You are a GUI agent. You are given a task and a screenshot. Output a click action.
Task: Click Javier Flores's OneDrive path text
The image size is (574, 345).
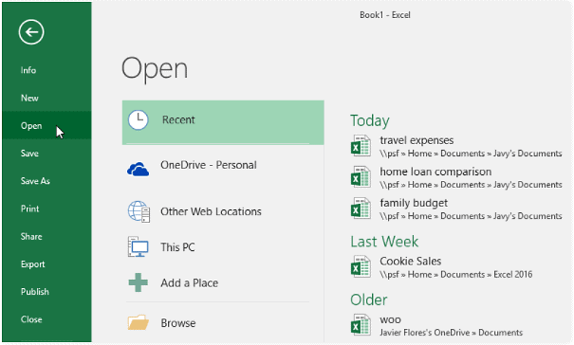click(451, 333)
